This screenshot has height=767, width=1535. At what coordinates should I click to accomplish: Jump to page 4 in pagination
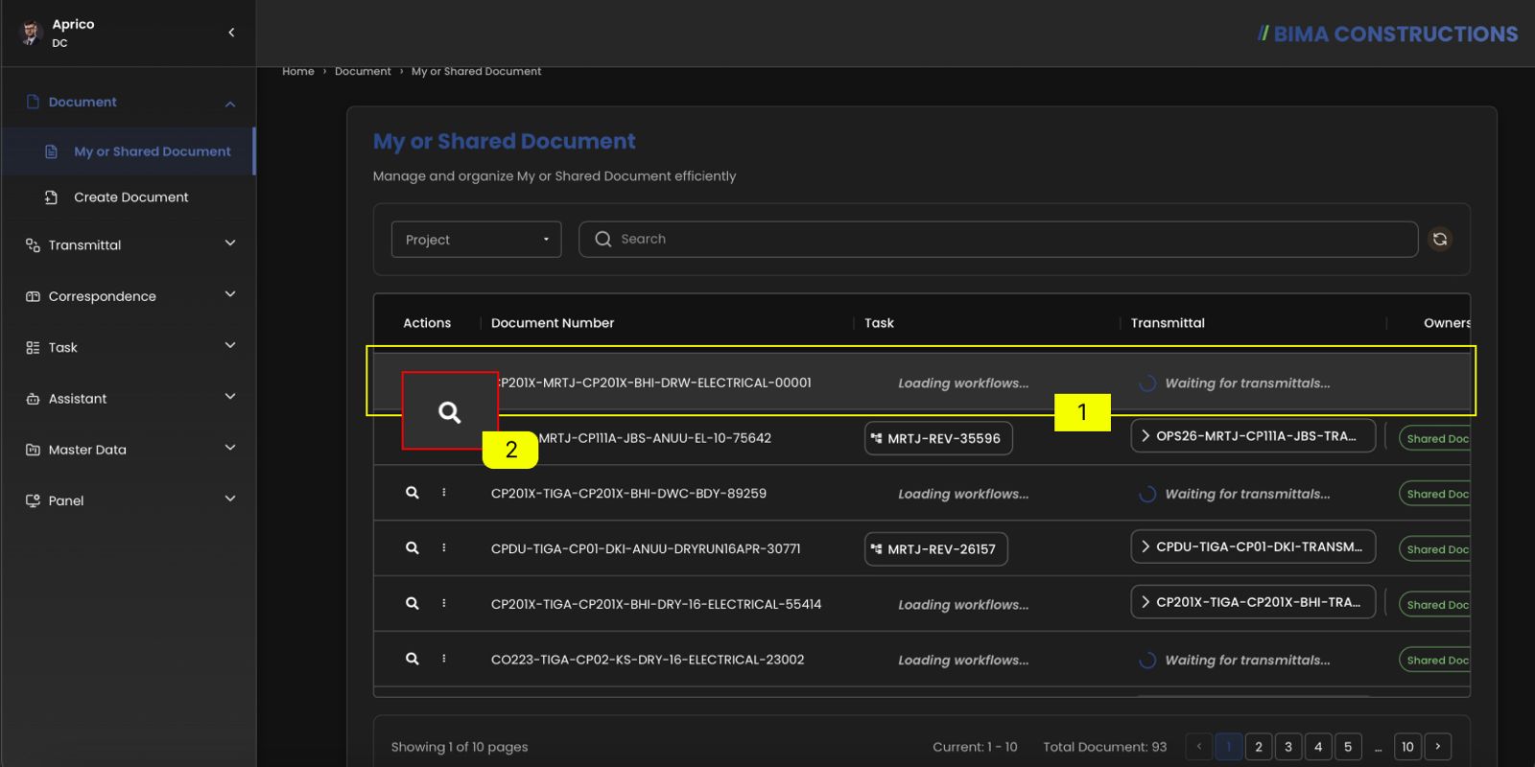1318,747
